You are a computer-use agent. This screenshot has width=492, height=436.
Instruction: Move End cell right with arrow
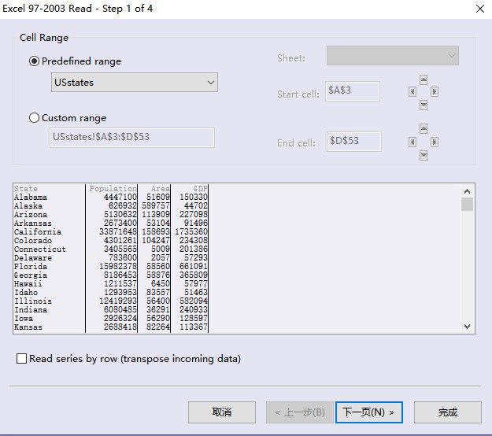(435, 142)
